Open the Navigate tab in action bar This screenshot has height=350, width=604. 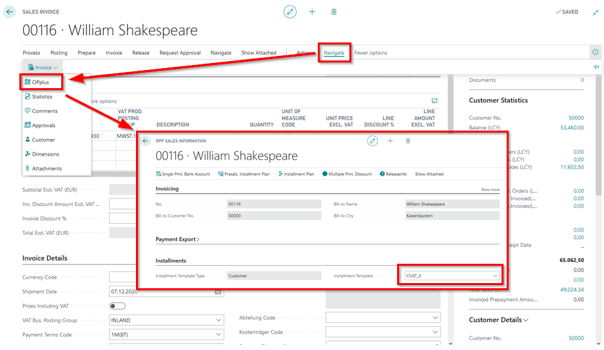click(334, 53)
